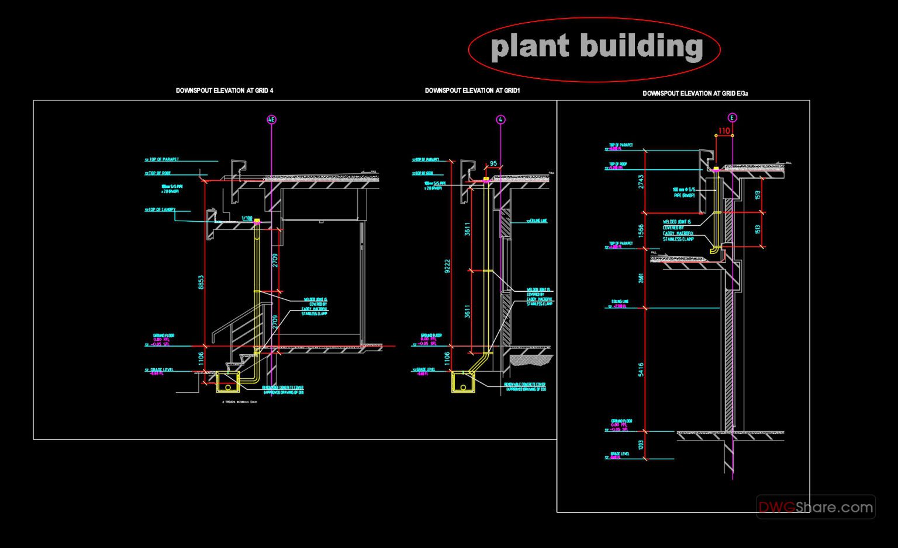Click the grid 4 bubble symbol

502,119
